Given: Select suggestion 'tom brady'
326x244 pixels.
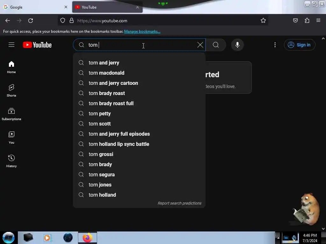Looking at the screenshot, I should pos(139,164).
